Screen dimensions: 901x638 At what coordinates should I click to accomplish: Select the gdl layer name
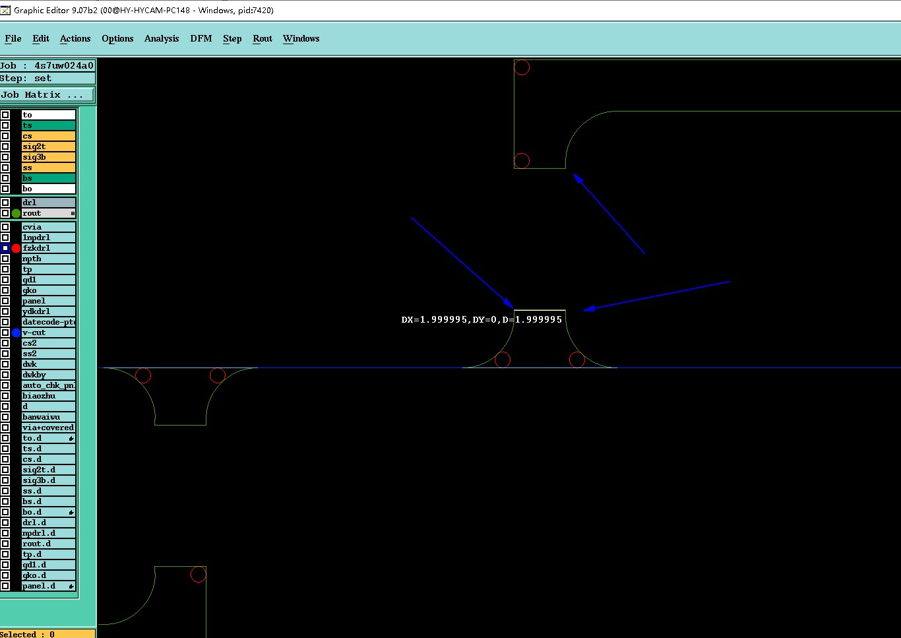[x=49, y=280]
